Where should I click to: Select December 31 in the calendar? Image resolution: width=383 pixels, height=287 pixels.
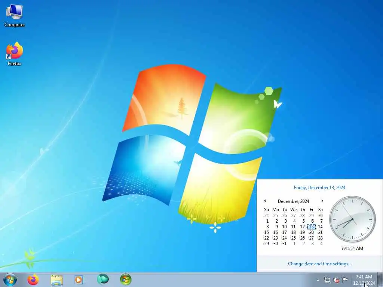284,244
